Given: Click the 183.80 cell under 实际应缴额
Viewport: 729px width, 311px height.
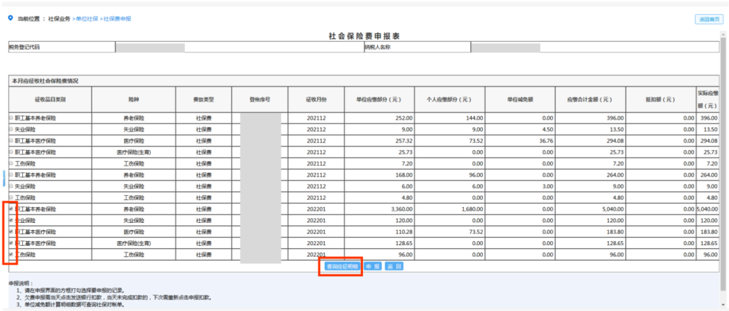Looking at the screenshot, I should click(x=709, y=232).
